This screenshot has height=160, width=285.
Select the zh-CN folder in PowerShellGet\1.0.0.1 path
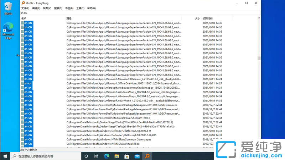tap(28, 118)
